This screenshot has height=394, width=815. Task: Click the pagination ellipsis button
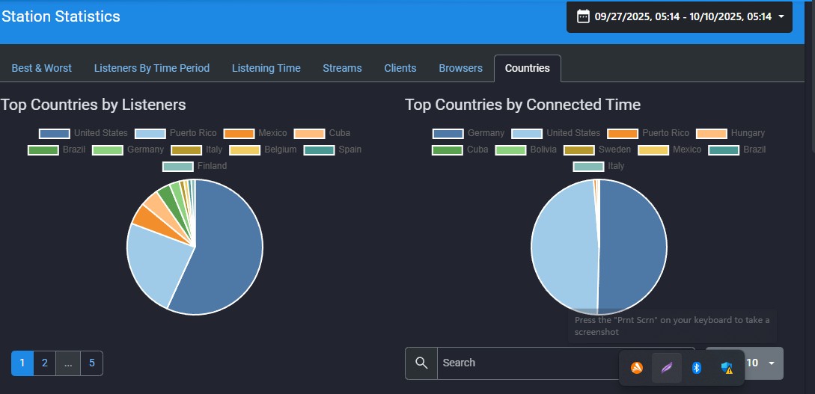pos(68,363)
